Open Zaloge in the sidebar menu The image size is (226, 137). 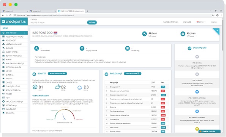(14, 82)
